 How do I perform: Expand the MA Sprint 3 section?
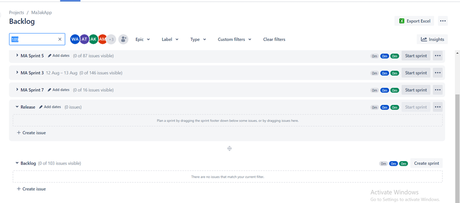(x=17, y=73)
